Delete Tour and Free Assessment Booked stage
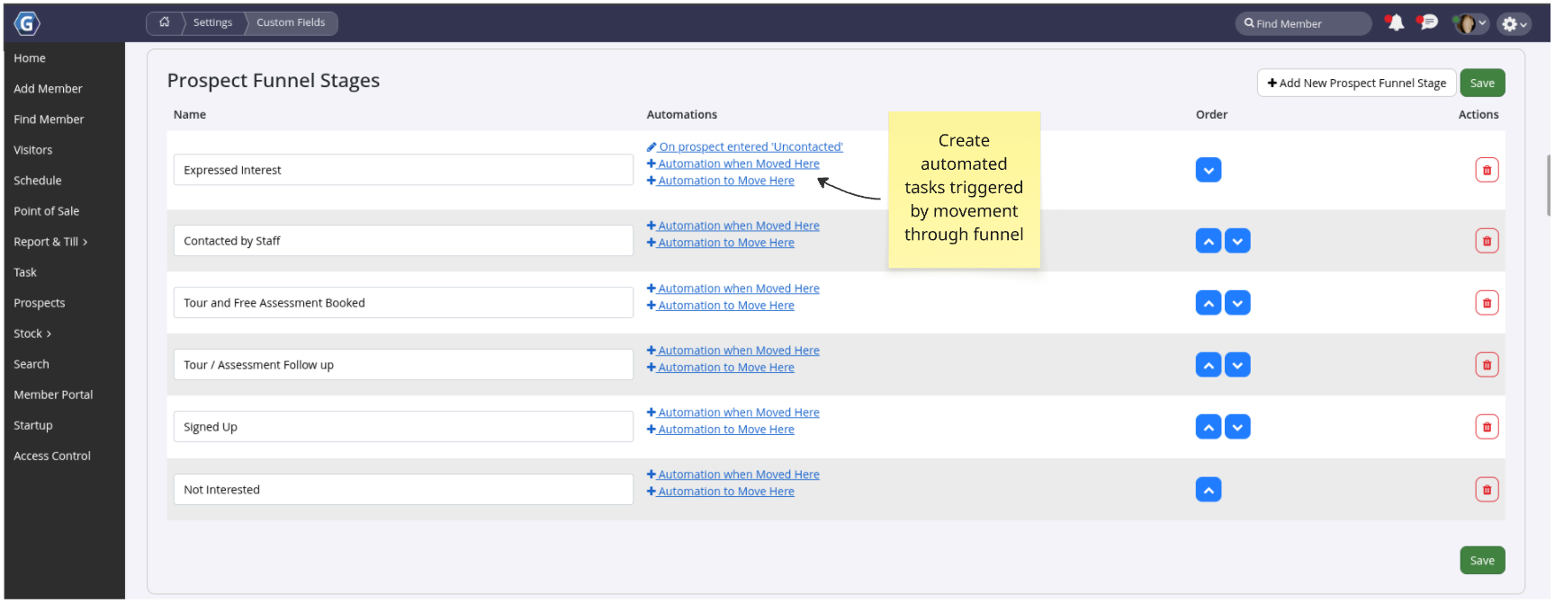Viewport: 1555px width, 603px height. 1487,303
